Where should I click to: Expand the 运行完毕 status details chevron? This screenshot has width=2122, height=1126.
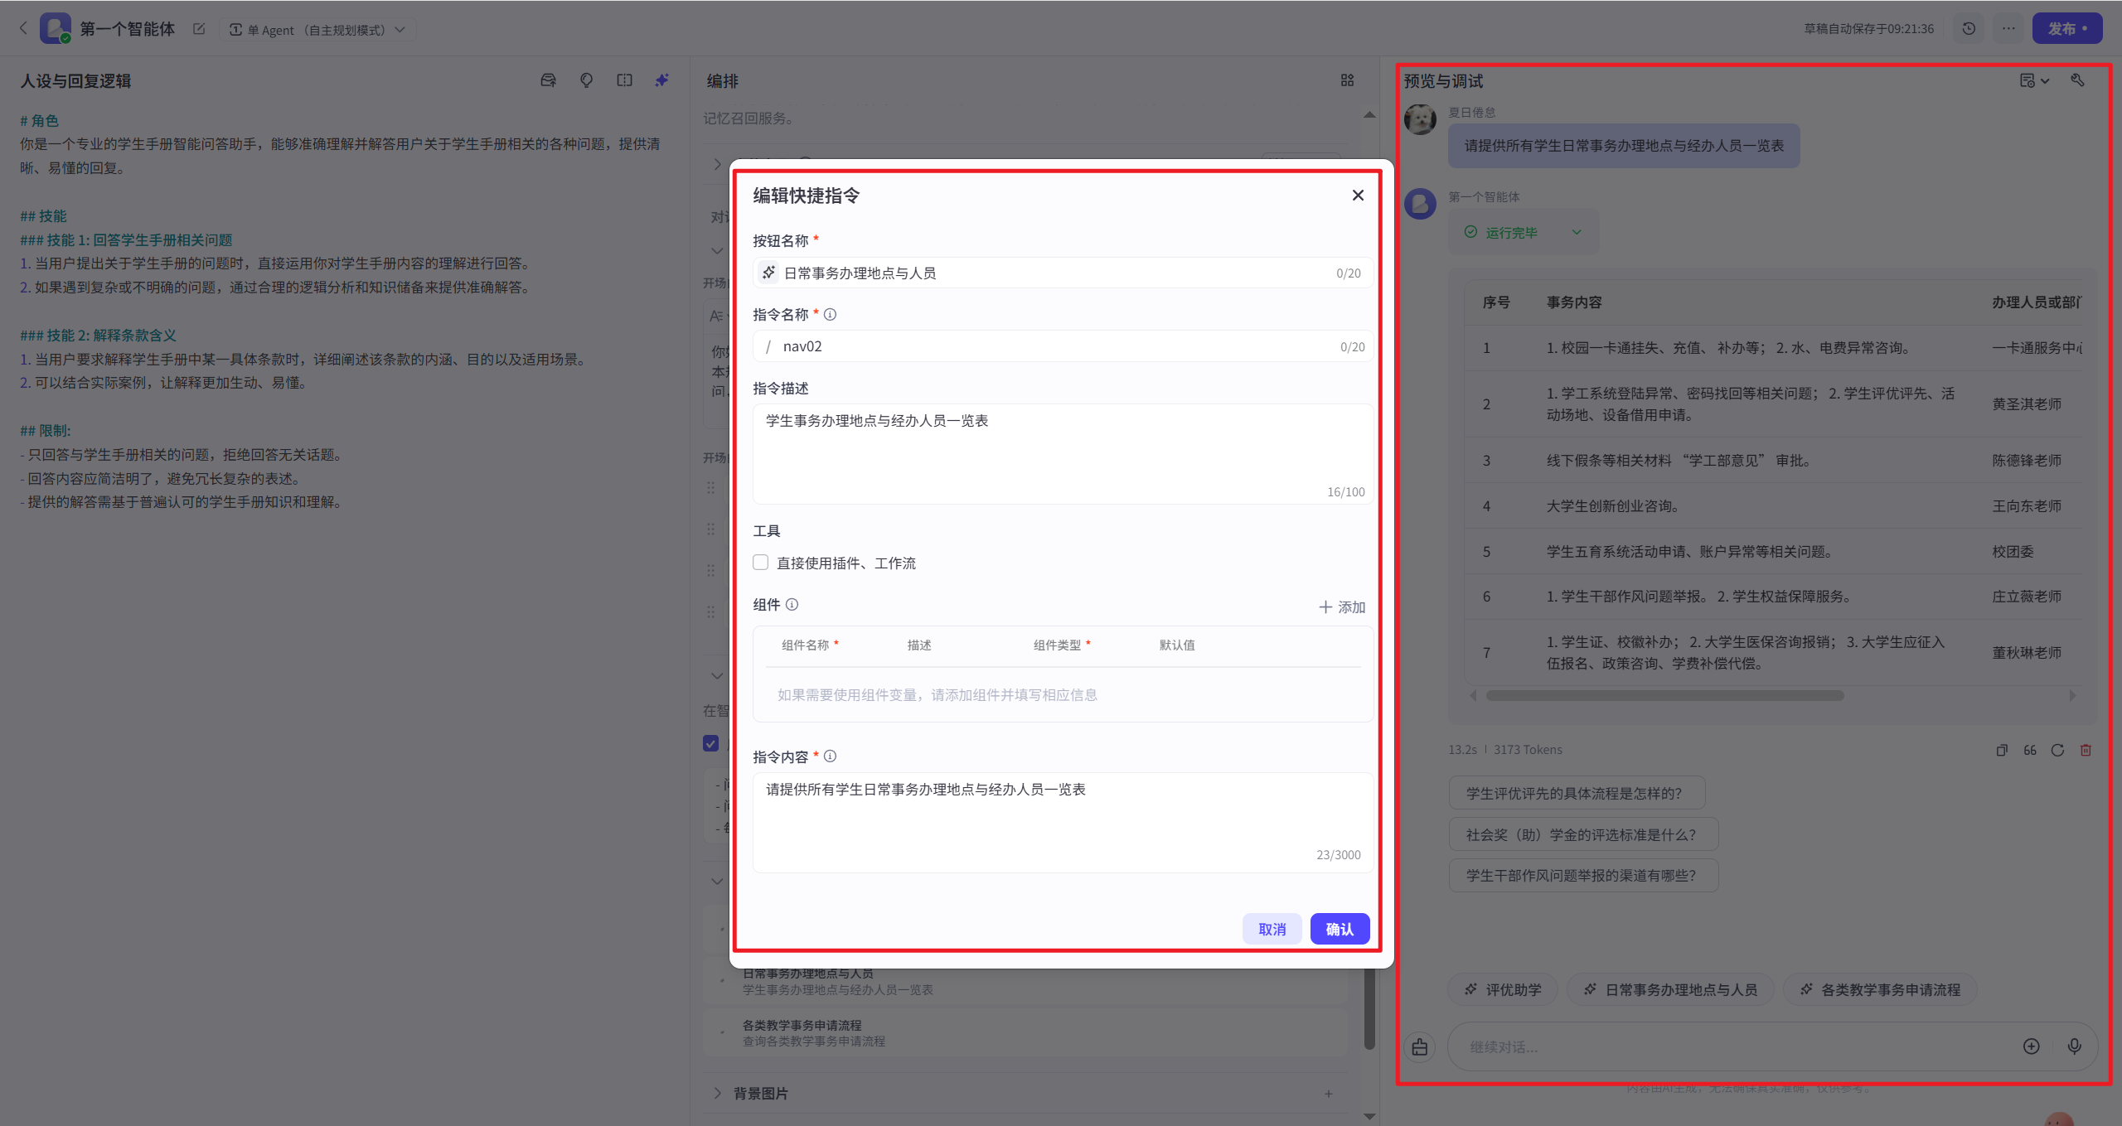pos(1576,232)
